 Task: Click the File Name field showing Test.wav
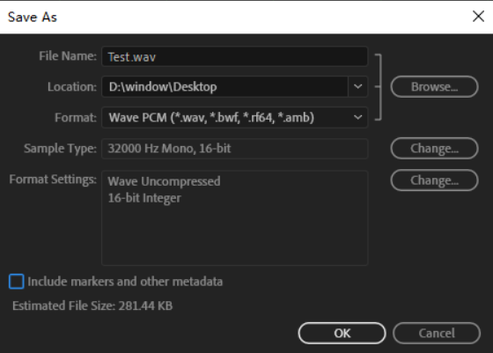234,56
